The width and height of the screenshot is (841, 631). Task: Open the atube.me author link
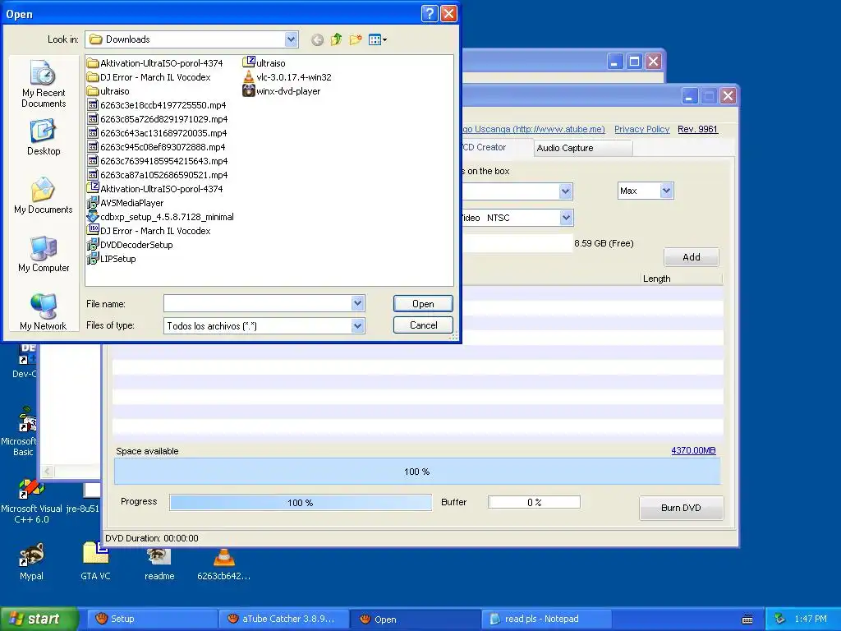coord(534,129)
